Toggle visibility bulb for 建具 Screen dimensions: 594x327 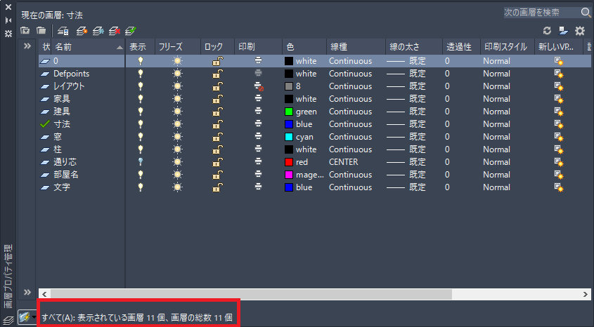click(x=140, y=112)
